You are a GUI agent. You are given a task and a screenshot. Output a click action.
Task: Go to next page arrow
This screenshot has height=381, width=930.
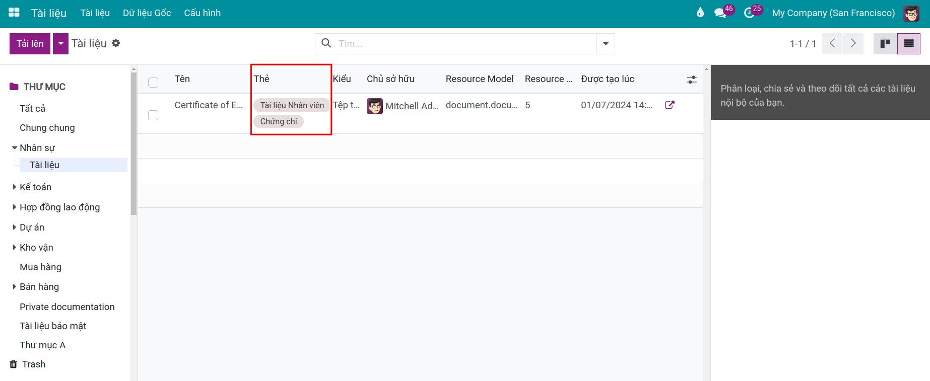click(853, 44)
